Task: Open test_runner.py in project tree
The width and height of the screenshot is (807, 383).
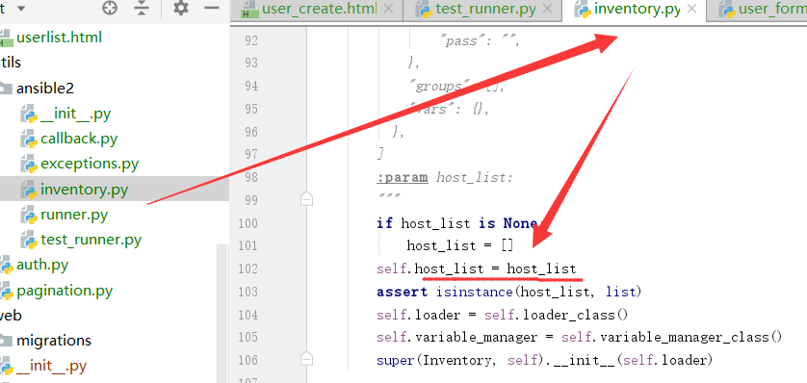Action: [x=91, y=240]
